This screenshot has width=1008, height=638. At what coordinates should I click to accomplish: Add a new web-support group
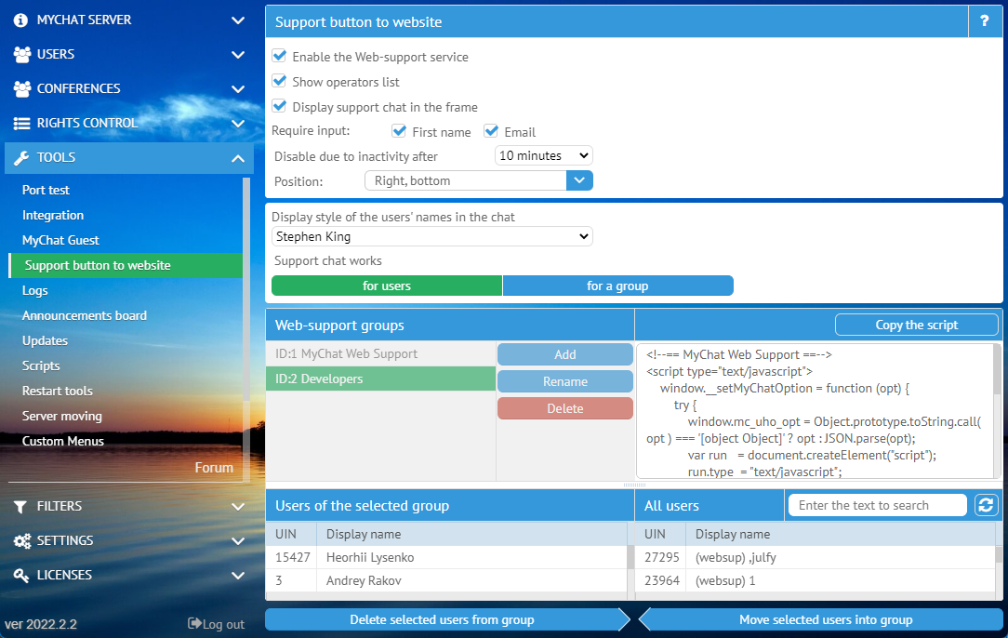(565, 354)
